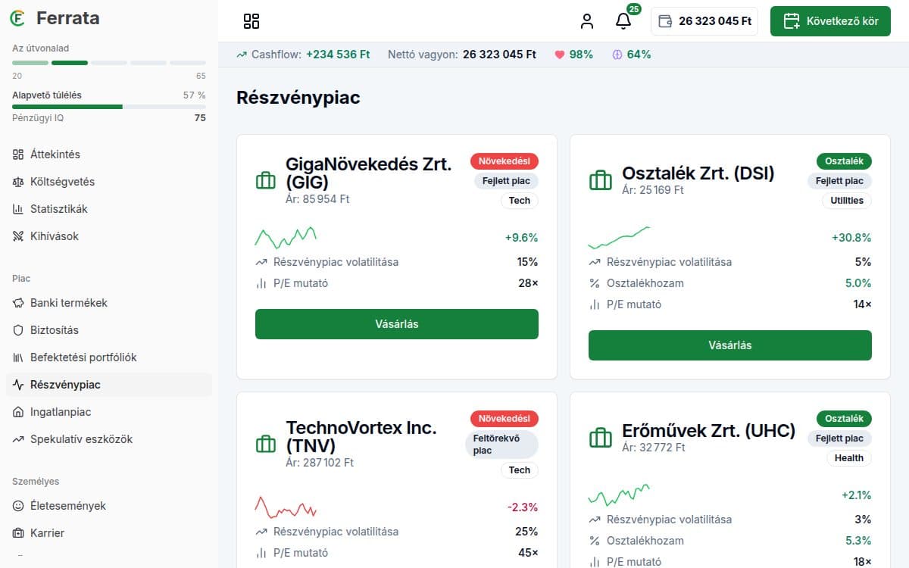Click the Költségvetés scales icon
This screenshot has width=909, height=568.
pyautogui.click(x=19, y=182)
